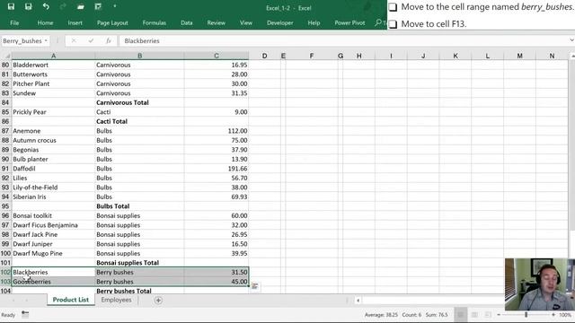The width and height of the screenshot is (575, 323).
Task: Click the 100% zoom level
Action: [565, 315]
